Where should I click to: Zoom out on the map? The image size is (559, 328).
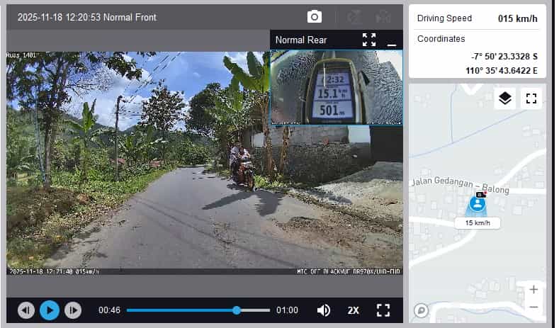coord(533,307)
